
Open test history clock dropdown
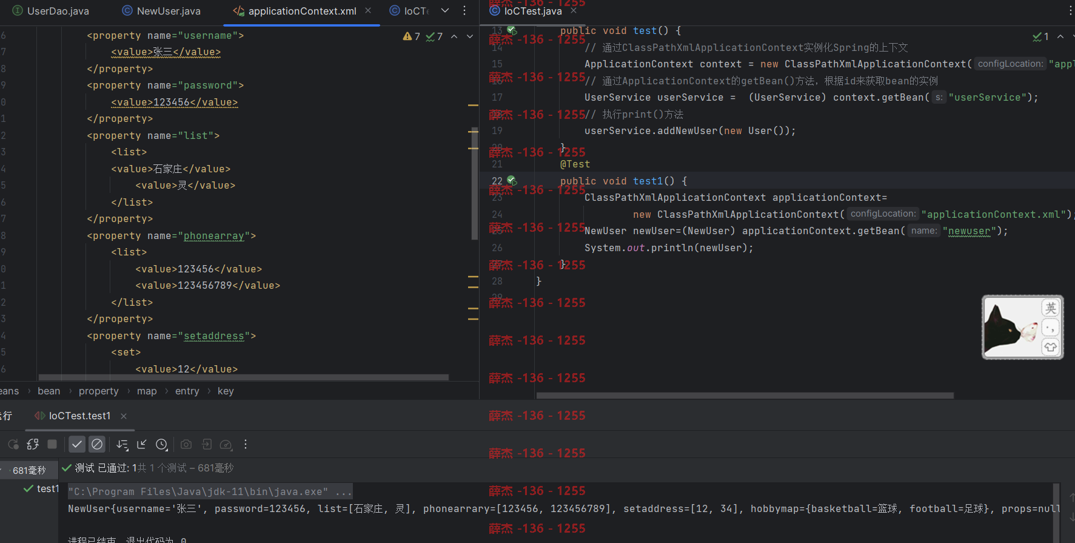[161, 445]
